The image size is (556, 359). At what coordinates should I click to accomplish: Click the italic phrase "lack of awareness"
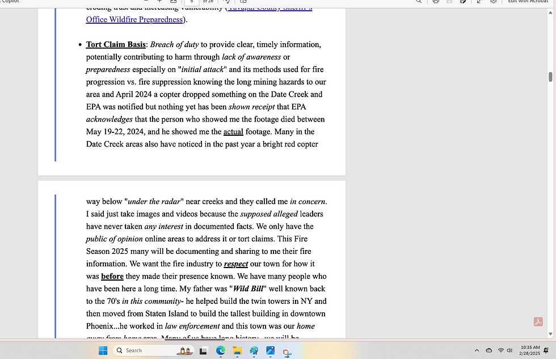251,57
